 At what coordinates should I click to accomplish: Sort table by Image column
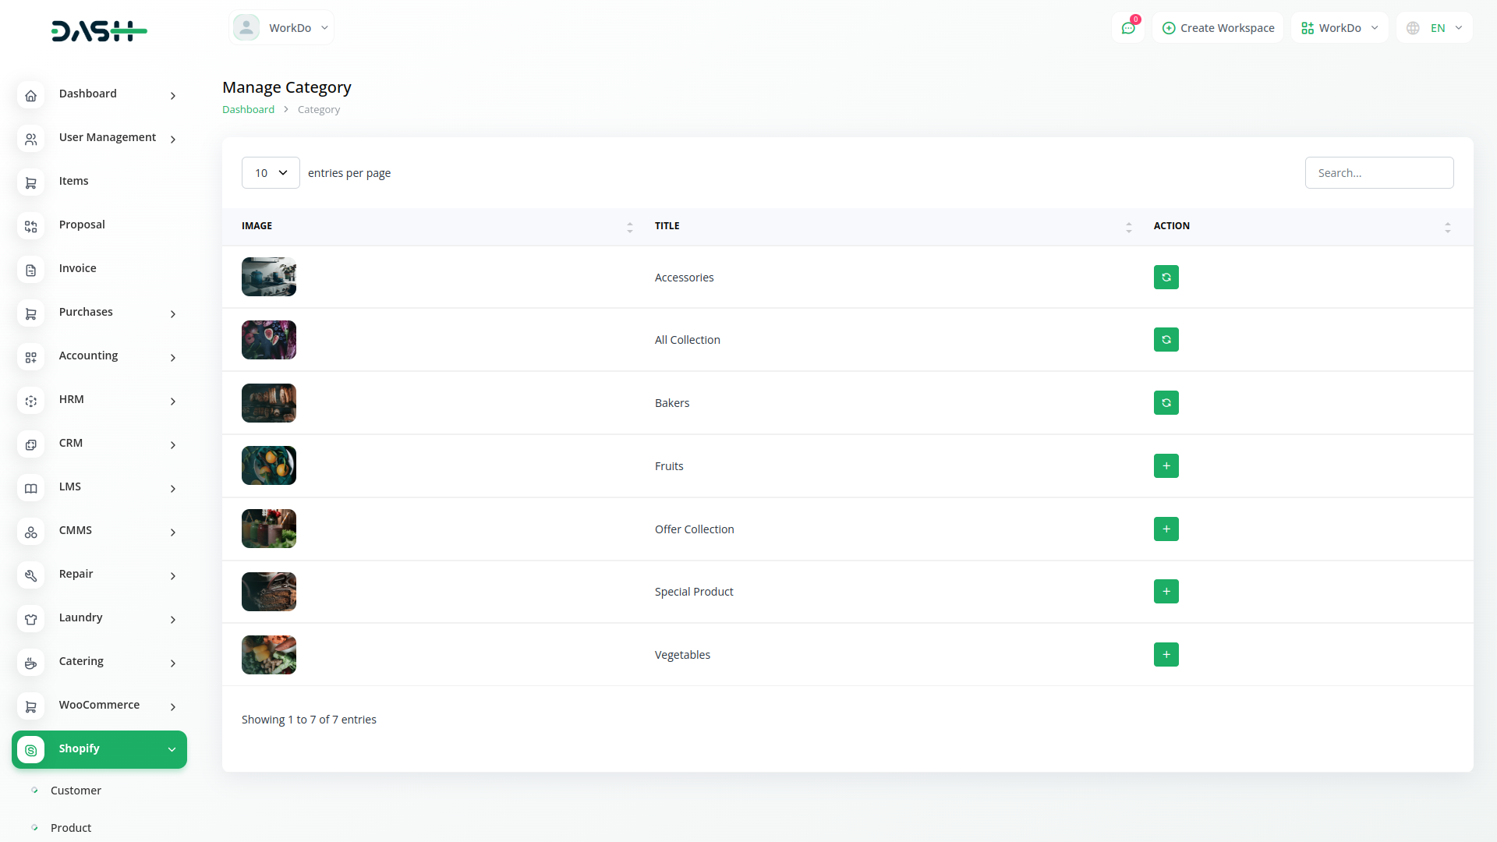pos(629,227)
